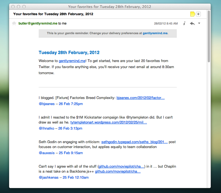
Task: Open @auxesis tweet from 25 Feb 9:15am
Action: [60, 153]
